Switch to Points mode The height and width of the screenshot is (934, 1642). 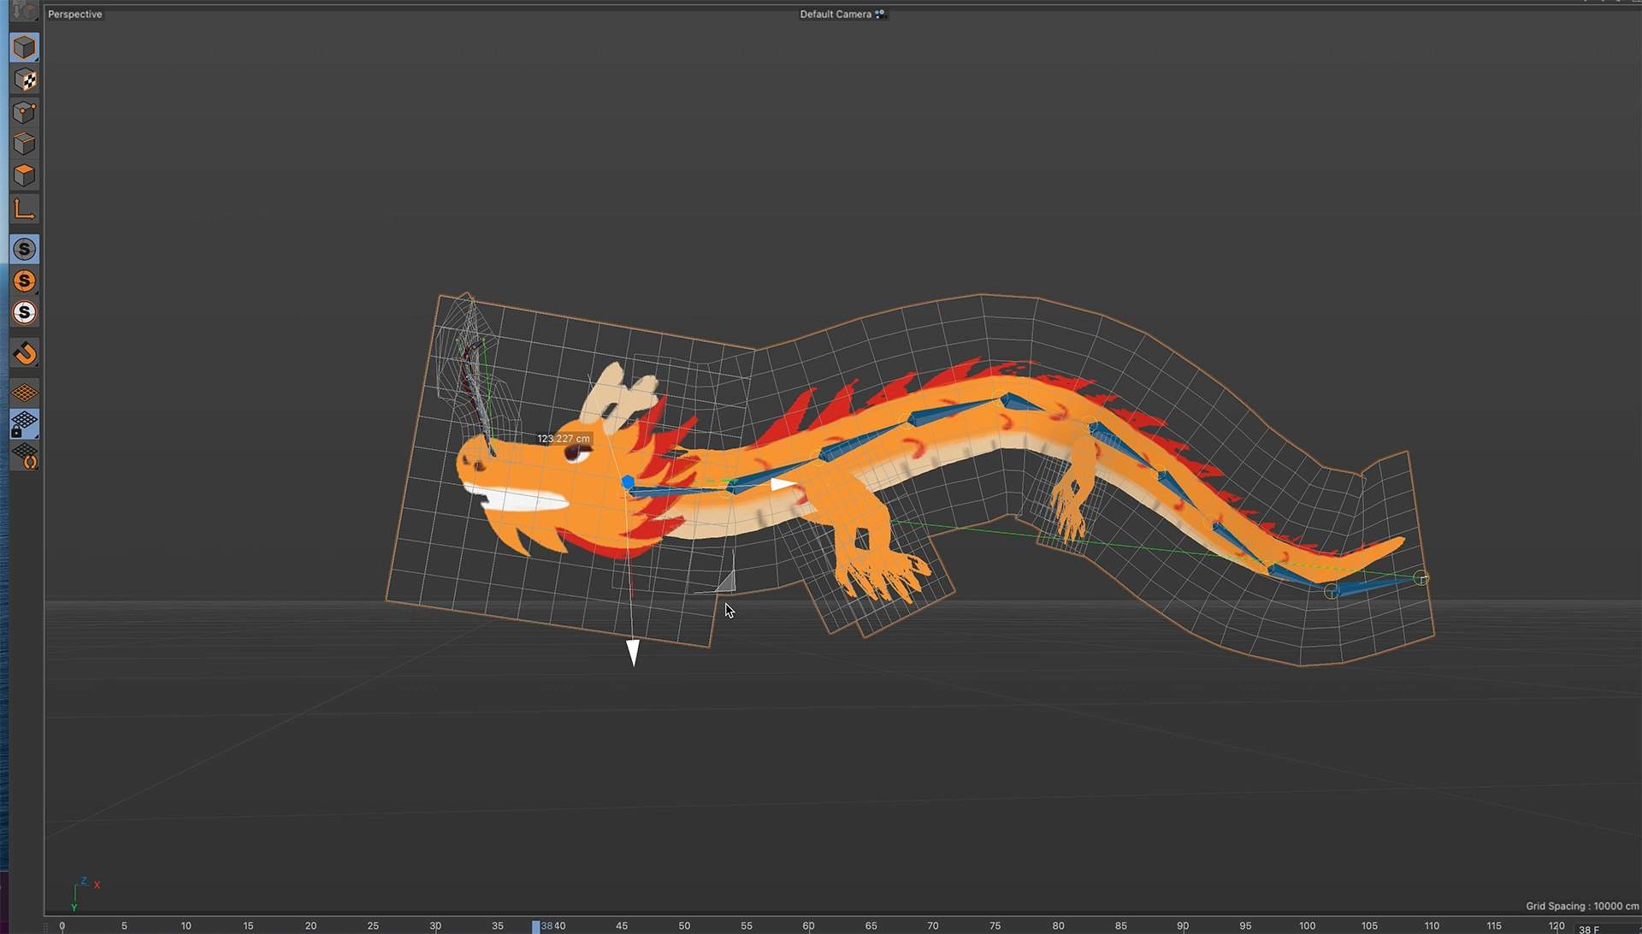tap(24, 112)
